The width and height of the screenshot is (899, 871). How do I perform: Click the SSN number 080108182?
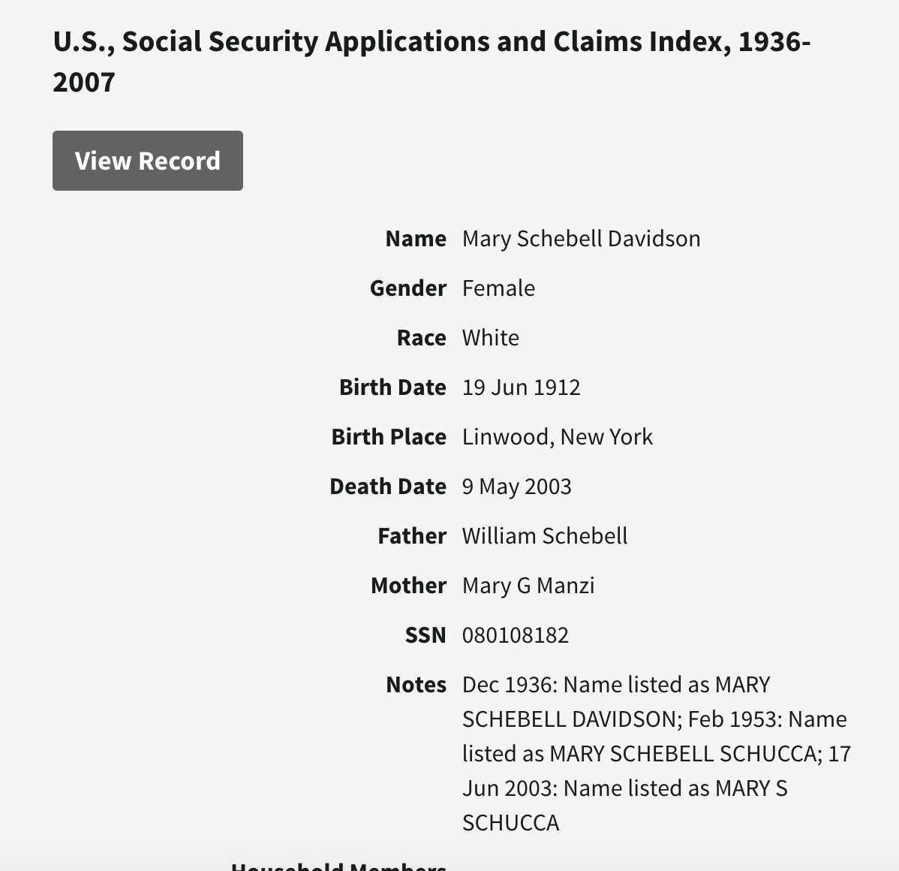(x=516, y=635)
